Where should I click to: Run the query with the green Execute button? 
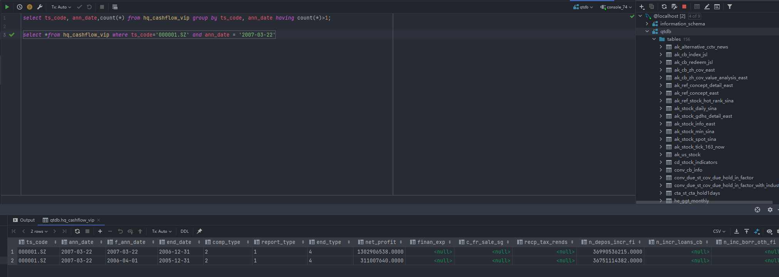click(7, 7)
